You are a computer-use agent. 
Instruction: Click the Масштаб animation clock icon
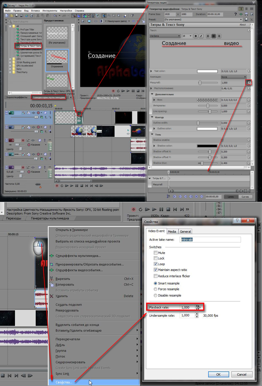[x=249, y=83]
